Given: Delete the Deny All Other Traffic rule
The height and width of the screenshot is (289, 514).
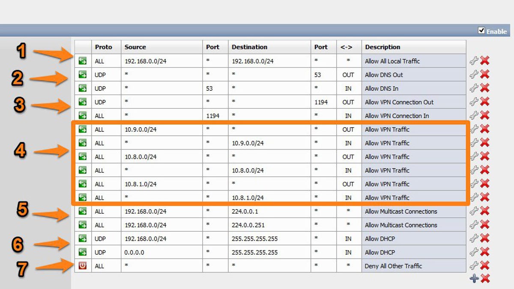Looking at the screenshot, I should pyautogui.click(x=485, y=265).
